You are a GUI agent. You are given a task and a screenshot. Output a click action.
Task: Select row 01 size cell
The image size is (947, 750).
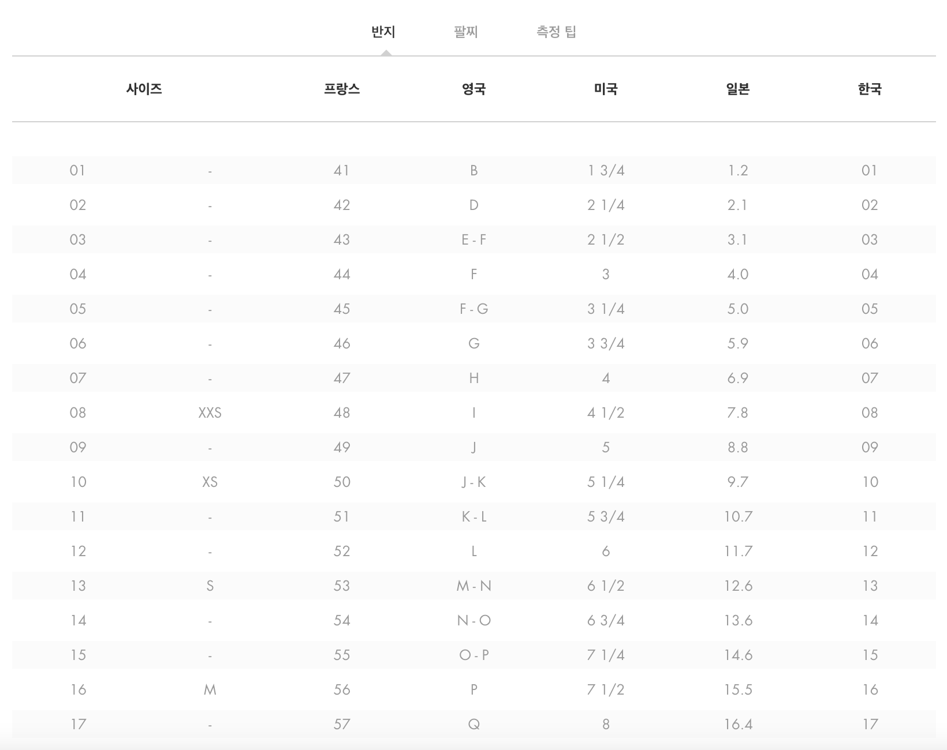(77, 171)
